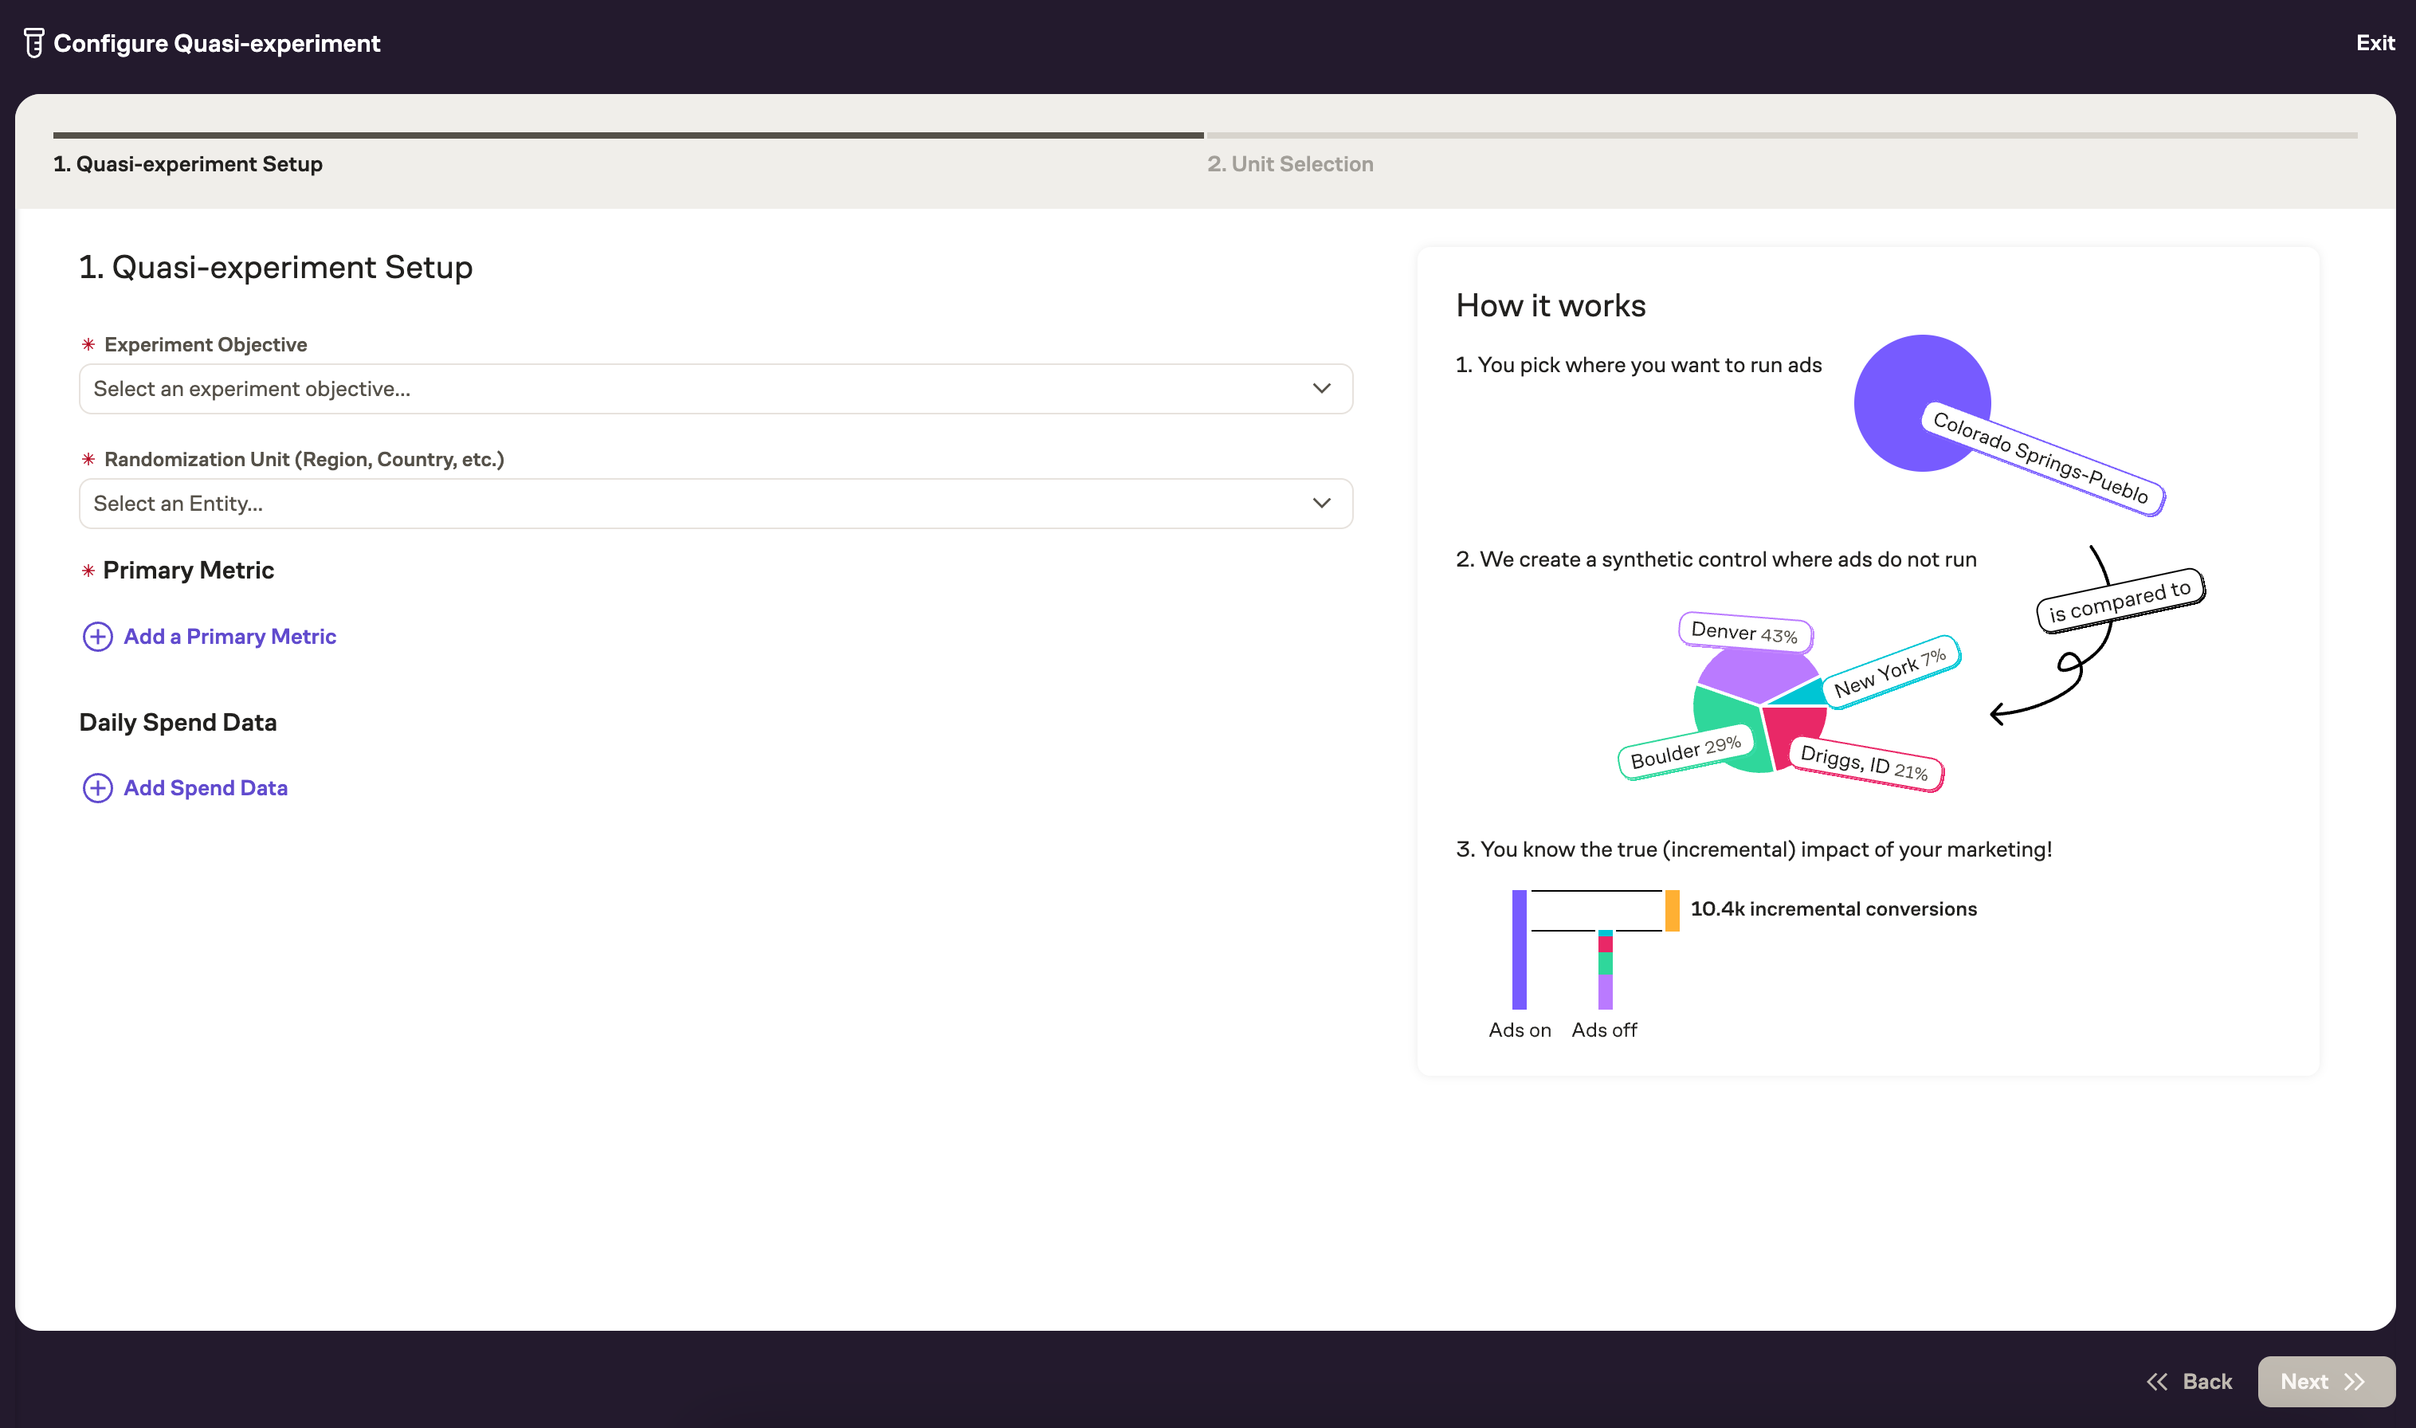Expand the Randomization Unit entity selector
Viewport: 2416px width, 1428px height.
[x=716, y=502]
